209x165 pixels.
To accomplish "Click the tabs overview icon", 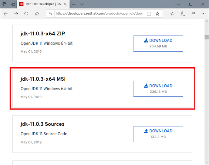I will click(4, 4).
